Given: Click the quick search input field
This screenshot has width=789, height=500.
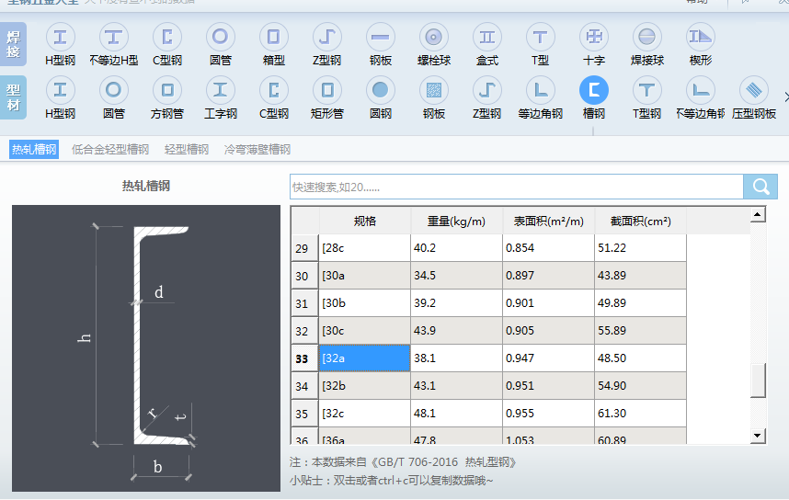Looking at the screenshot, I should [516, 187].
